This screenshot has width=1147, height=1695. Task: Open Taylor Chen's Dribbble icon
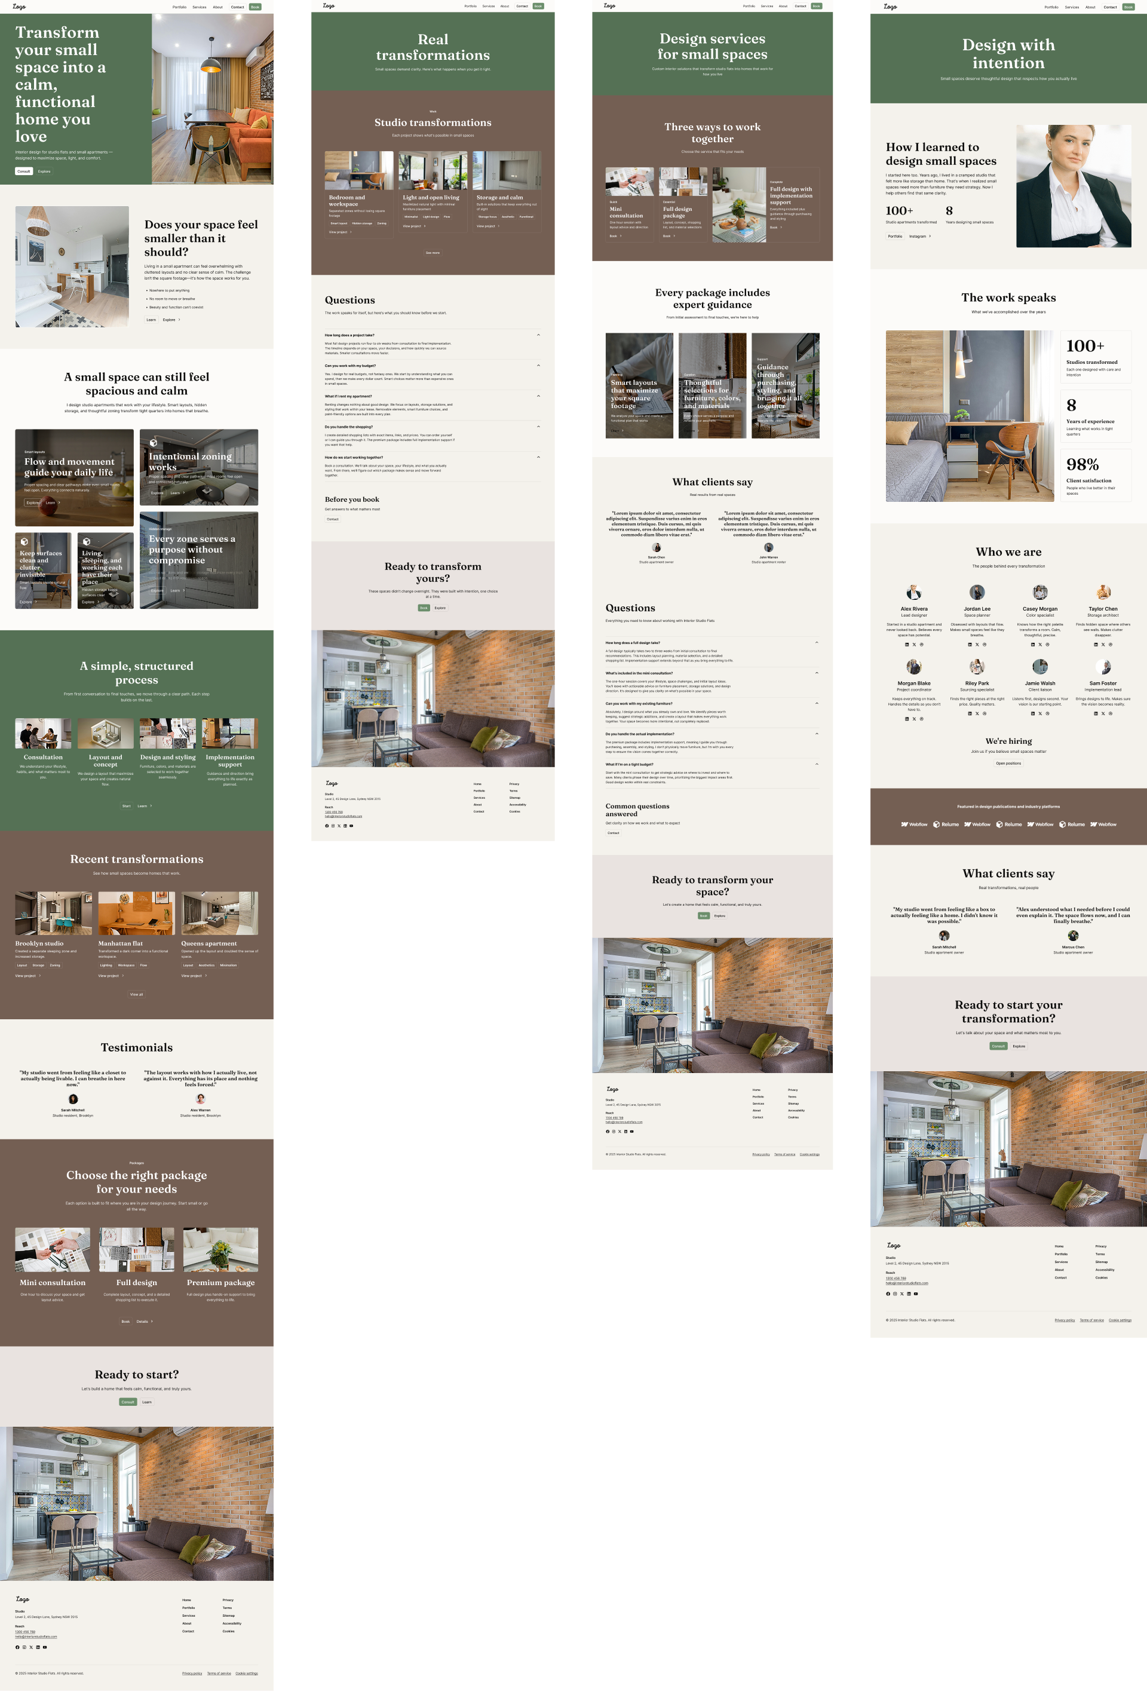pyautogui.click(x=1111, y=645)
